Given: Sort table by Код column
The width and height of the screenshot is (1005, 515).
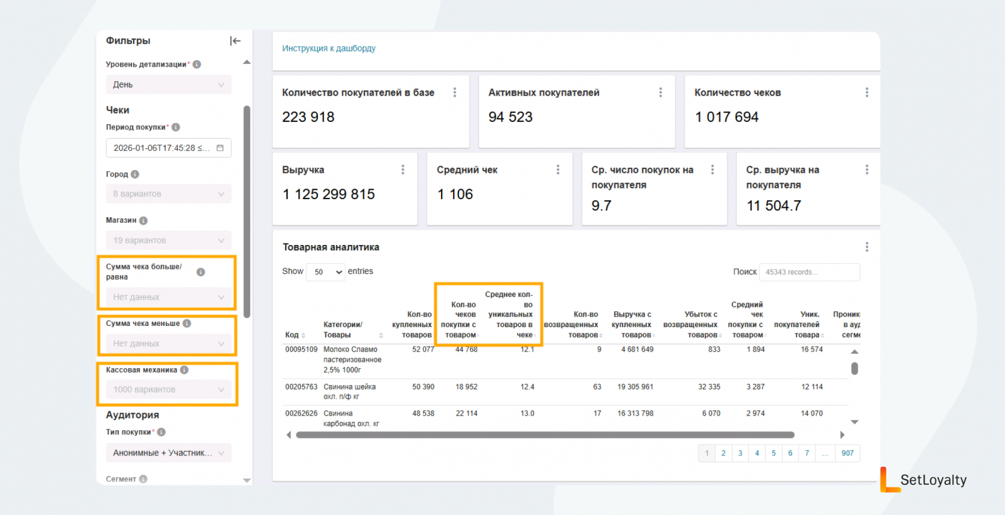Looking at the screenshot, I should click(x=294, y=335).
